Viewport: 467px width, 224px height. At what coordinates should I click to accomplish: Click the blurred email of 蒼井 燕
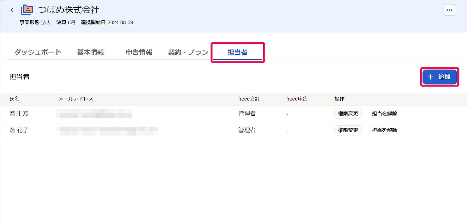click(94, 114)
